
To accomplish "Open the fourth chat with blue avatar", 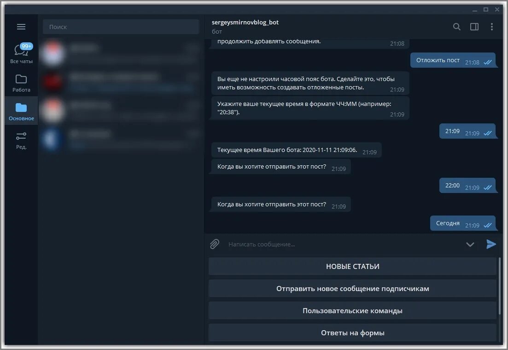I will [121, 139].
